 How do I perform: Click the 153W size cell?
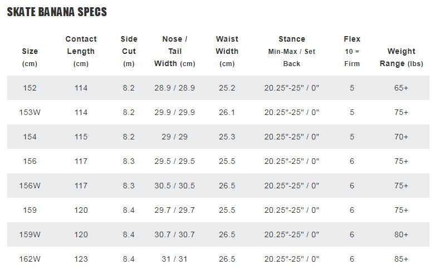(x=30, y=112)
